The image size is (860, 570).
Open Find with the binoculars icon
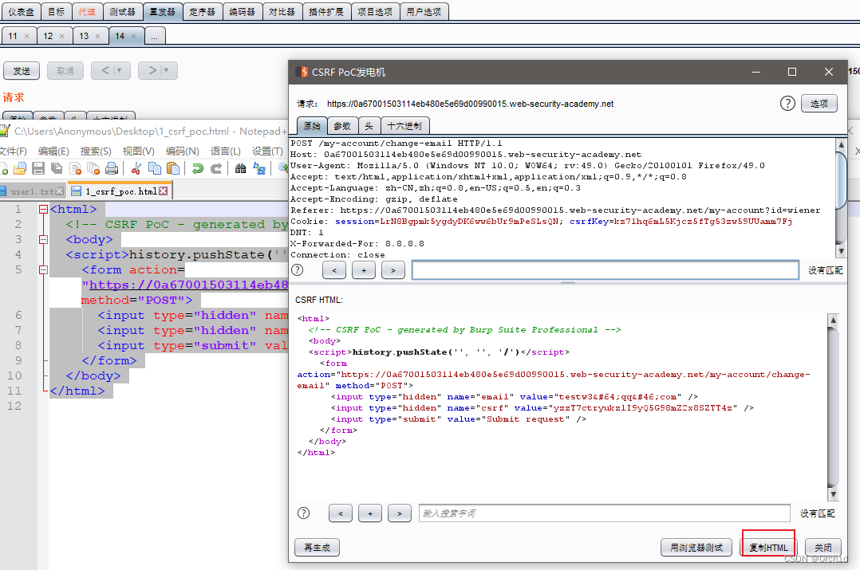(240, 168)
